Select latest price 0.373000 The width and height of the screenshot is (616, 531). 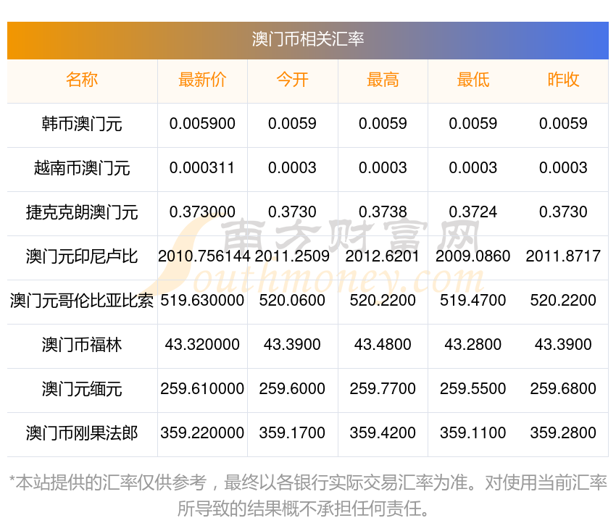pos(202,212)
